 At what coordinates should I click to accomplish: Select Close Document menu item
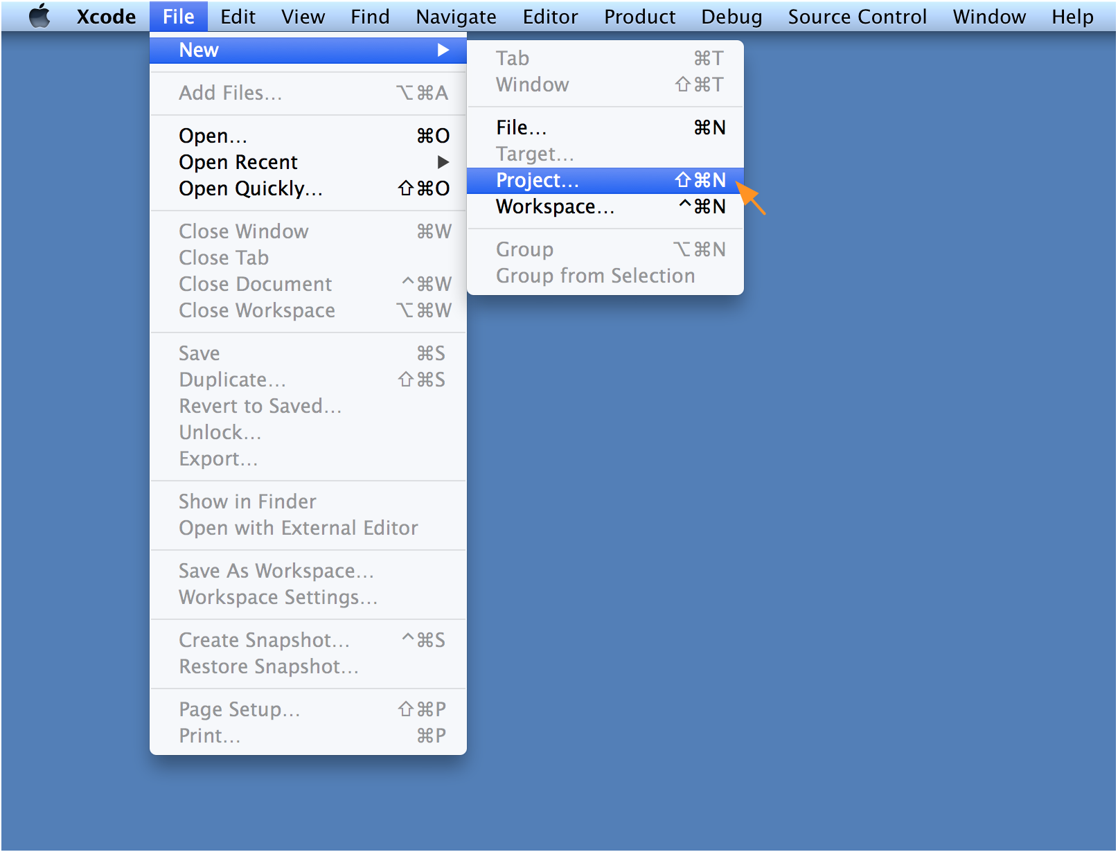tap(308, 284)
